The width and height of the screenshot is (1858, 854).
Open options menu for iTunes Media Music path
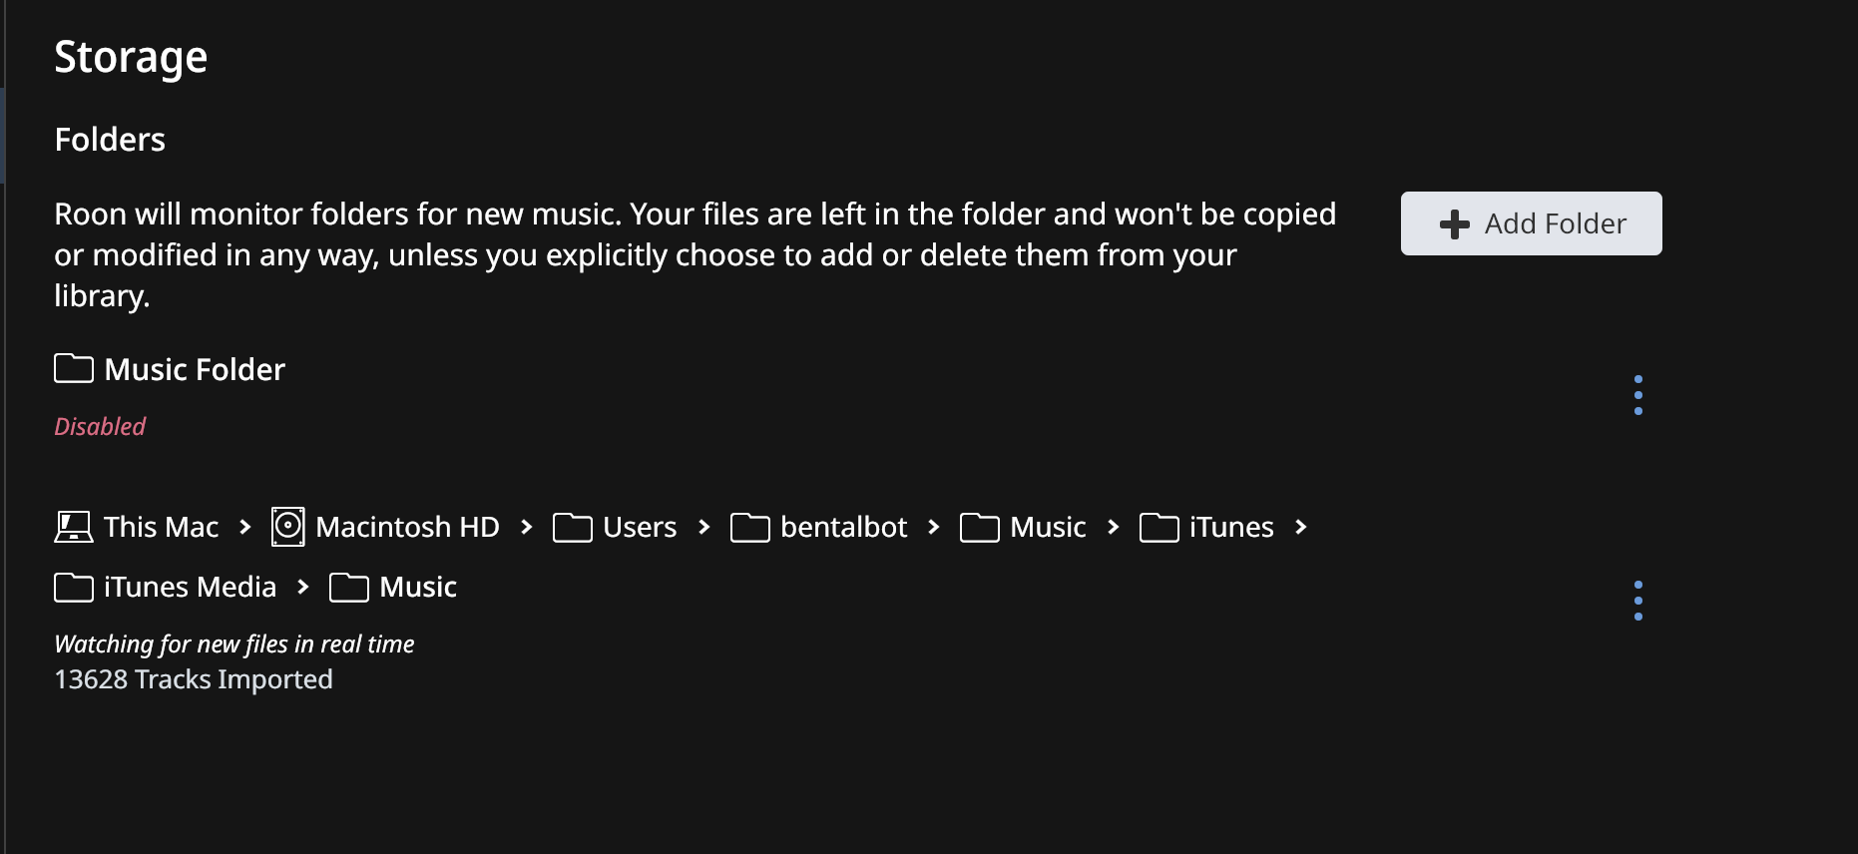tap(1638, 601)
